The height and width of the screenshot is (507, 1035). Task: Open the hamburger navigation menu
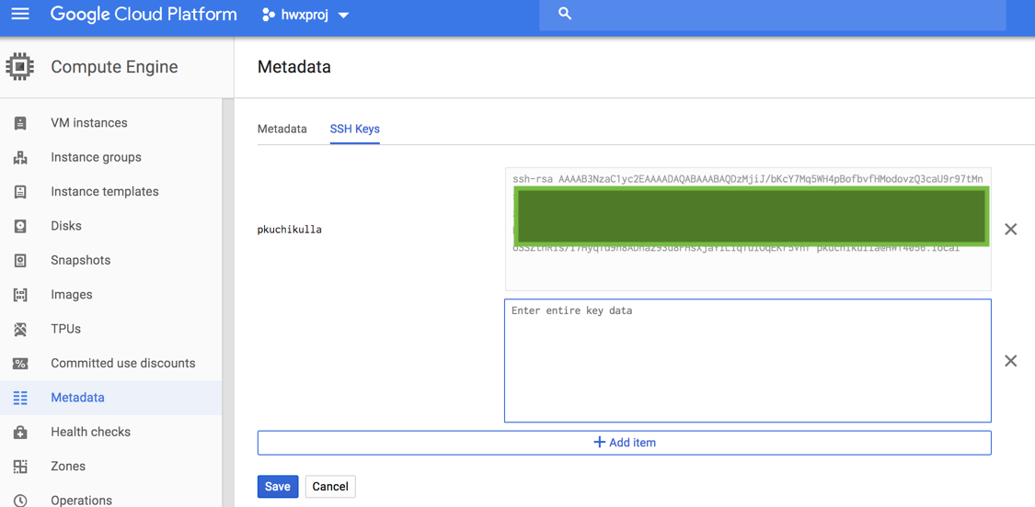pos(20,14)
